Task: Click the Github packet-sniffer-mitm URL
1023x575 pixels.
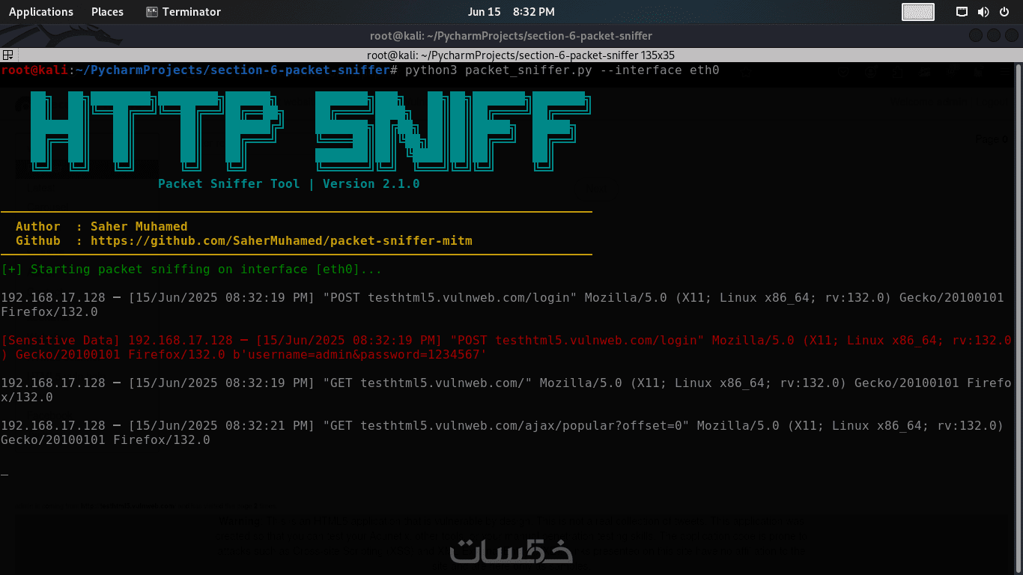Action: click(282, 241)
